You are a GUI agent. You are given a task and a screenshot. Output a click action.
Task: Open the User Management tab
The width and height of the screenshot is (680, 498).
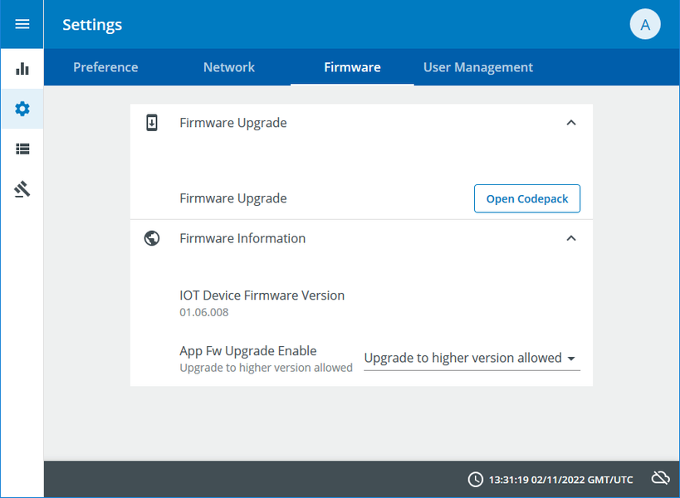(478, 67)
